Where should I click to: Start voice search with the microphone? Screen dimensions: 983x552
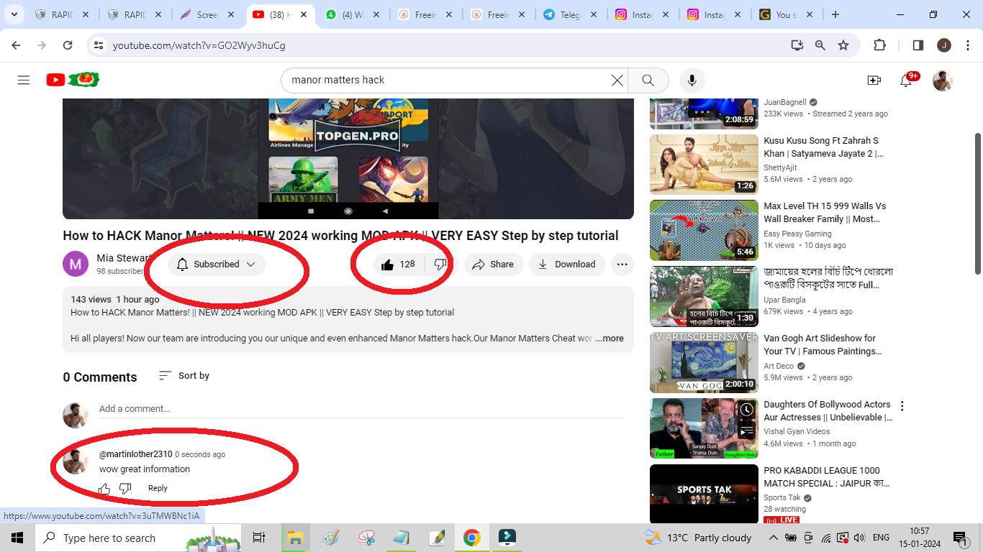(692, 80)
